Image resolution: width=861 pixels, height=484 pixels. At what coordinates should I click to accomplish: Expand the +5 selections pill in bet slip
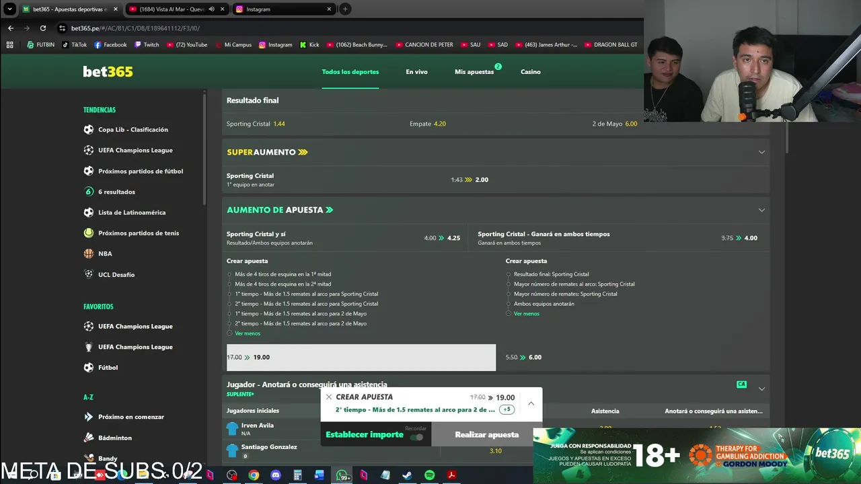click(507, 409)
